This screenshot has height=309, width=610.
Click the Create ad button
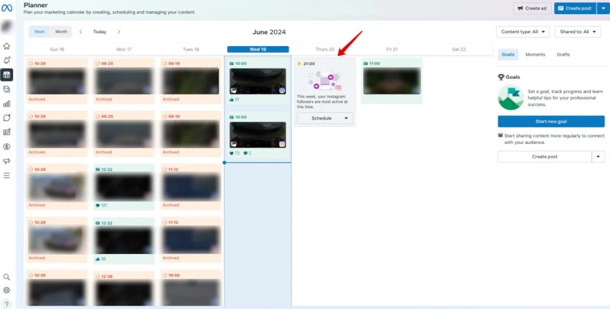pos(532,8)
